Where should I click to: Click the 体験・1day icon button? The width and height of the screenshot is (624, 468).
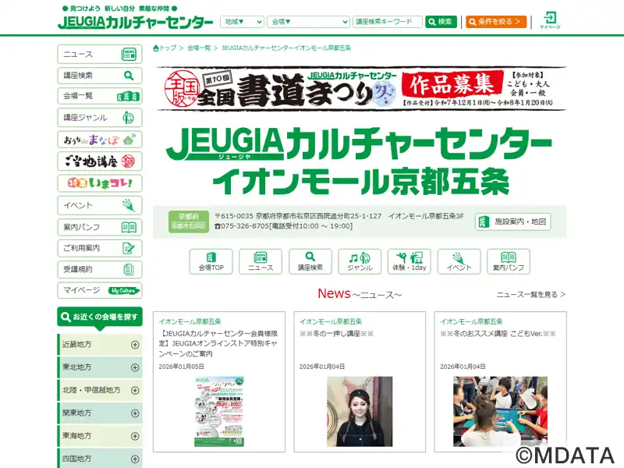click(409, 261)
